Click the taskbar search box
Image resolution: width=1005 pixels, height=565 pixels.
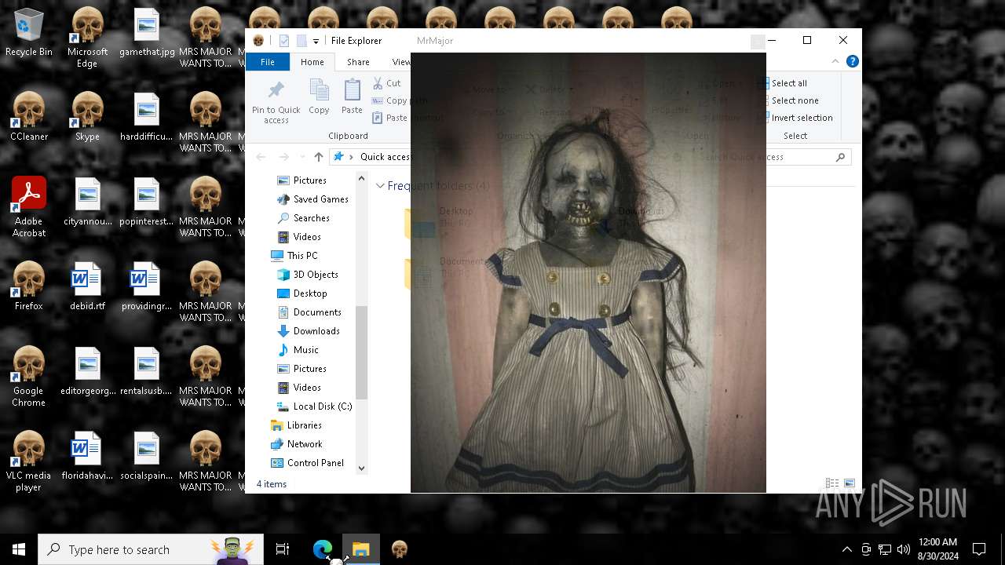151,549
